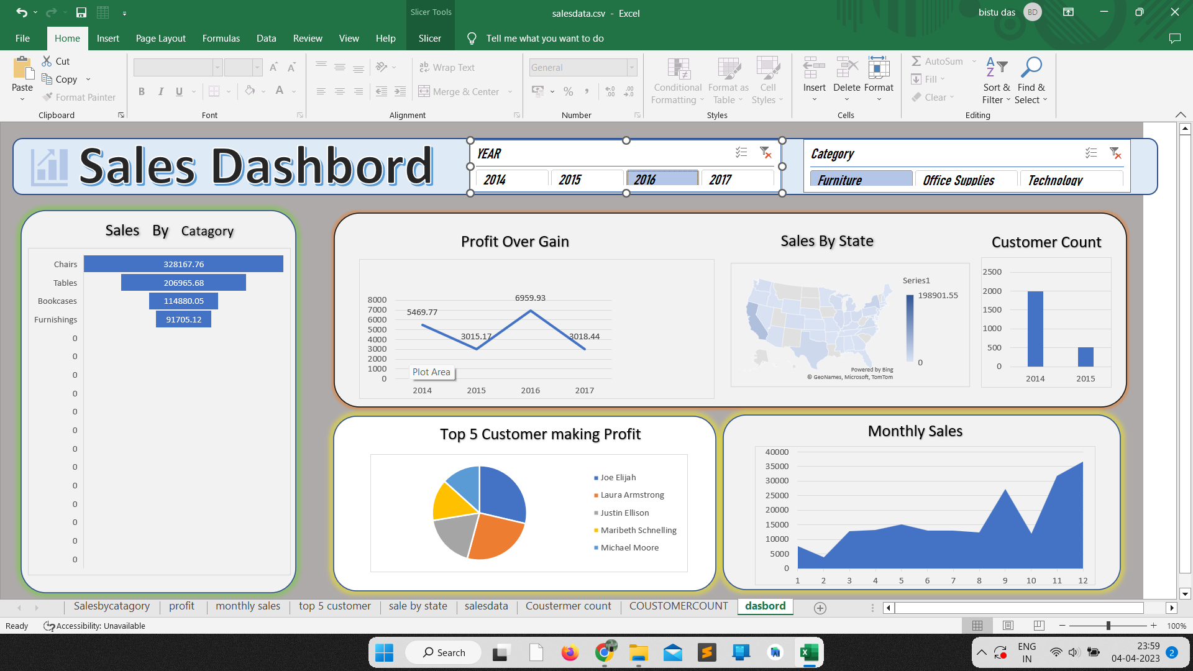Image resolution: width=1193 pixels, height=671 pixels.
Task: Open Firefox from the taskbar
Action: tap(570, 652)
